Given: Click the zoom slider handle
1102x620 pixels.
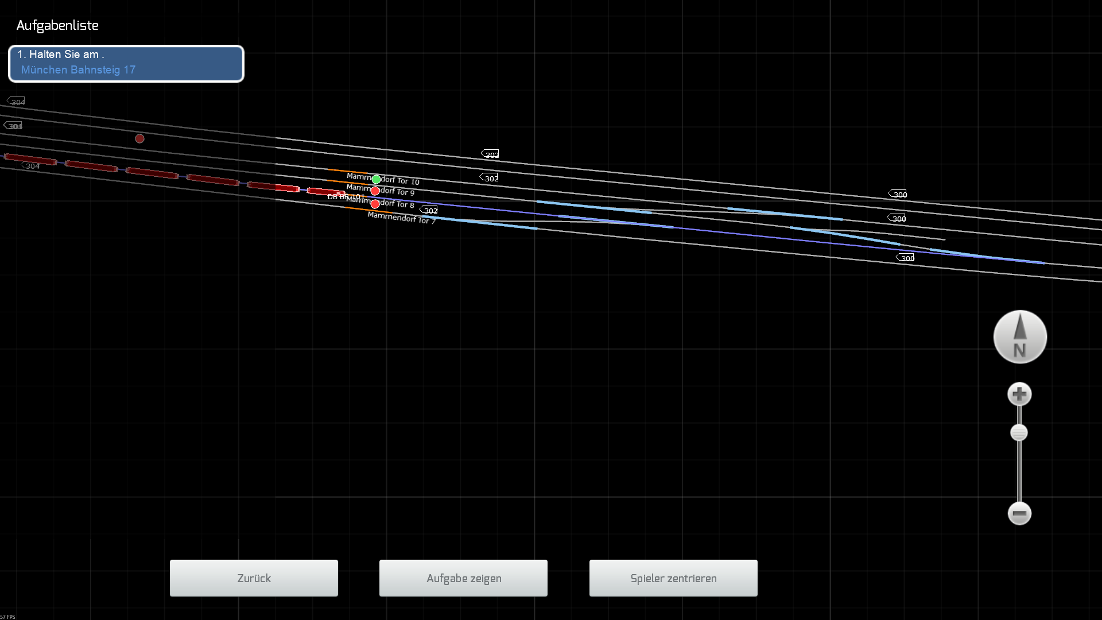Looking at the screenshot, I should tap(1019, 433).
